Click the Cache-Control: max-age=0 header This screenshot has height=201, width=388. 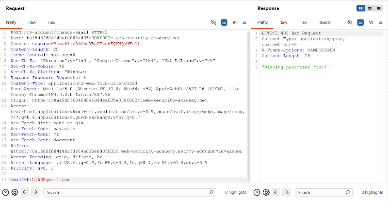point(43,55)
